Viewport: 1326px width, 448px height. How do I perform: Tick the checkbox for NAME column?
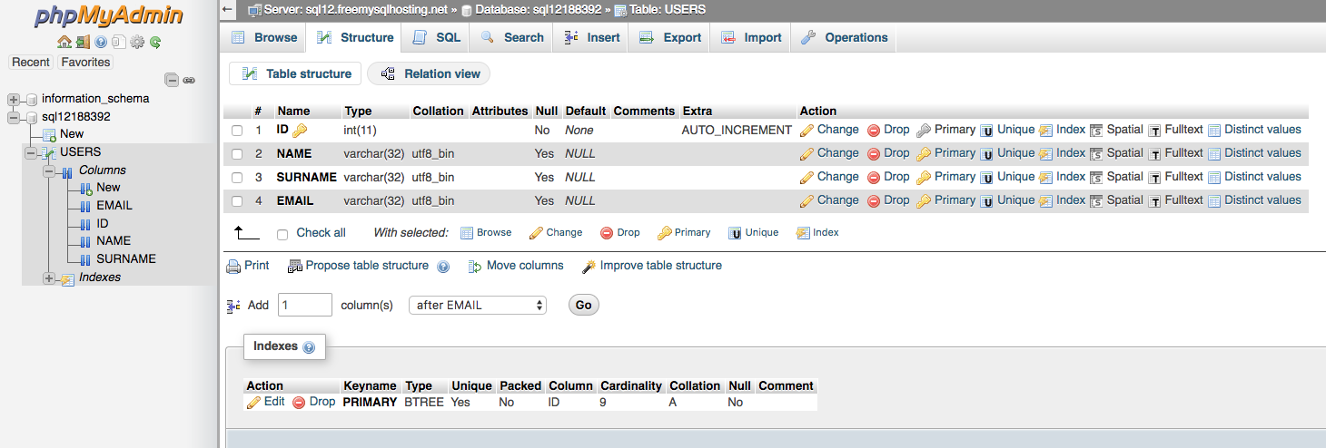[237, 154]
